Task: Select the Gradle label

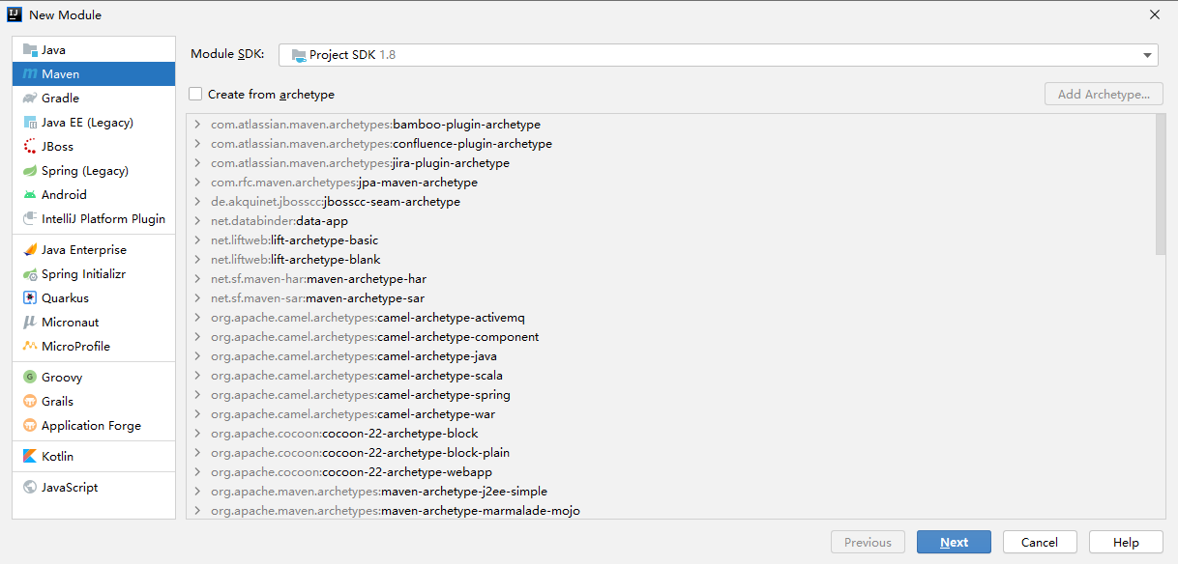Action: click(60, 98)
